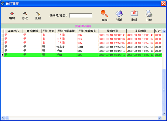This screenshot has width=167, height=121.
Task: Select the hammer 修改 icon
Action: tap(25, 14)
